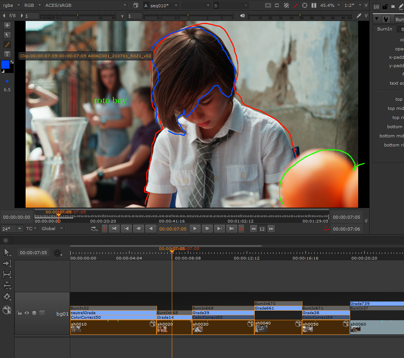Select the Multi/arrow selection tool in timeline
The width and height of the screenshot is (404, 358).
(7, 252)
